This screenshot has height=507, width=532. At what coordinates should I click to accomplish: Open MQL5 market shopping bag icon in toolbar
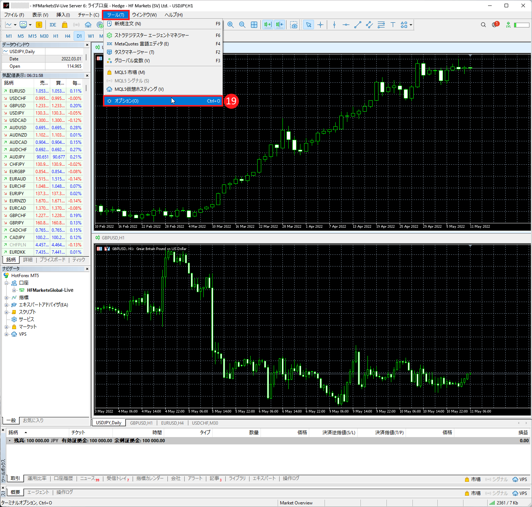pos(65,25)
